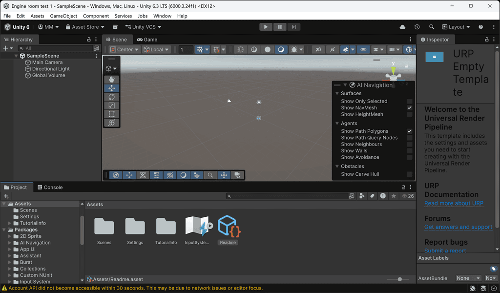Click the Search by Type icon in Project
500x293 pixels.
point(362,196)
